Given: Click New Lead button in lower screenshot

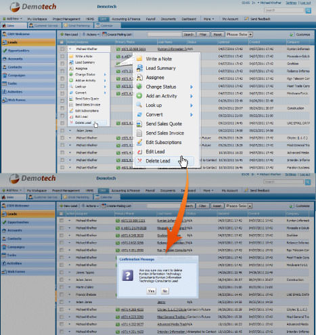Looking at the screenshot, I should [68, 206].
